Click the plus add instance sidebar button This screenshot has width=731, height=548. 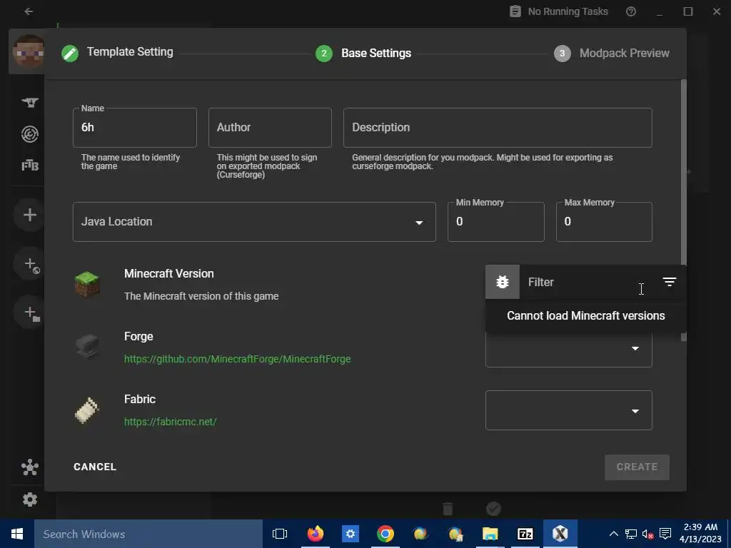tap(30, 215)
